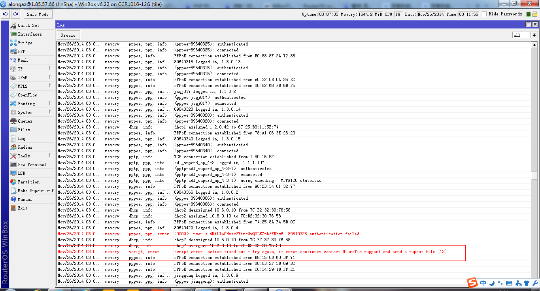The image size is (540, 291).
Task: Select Log in the sidebar menu
Action: tap(31, 138)
